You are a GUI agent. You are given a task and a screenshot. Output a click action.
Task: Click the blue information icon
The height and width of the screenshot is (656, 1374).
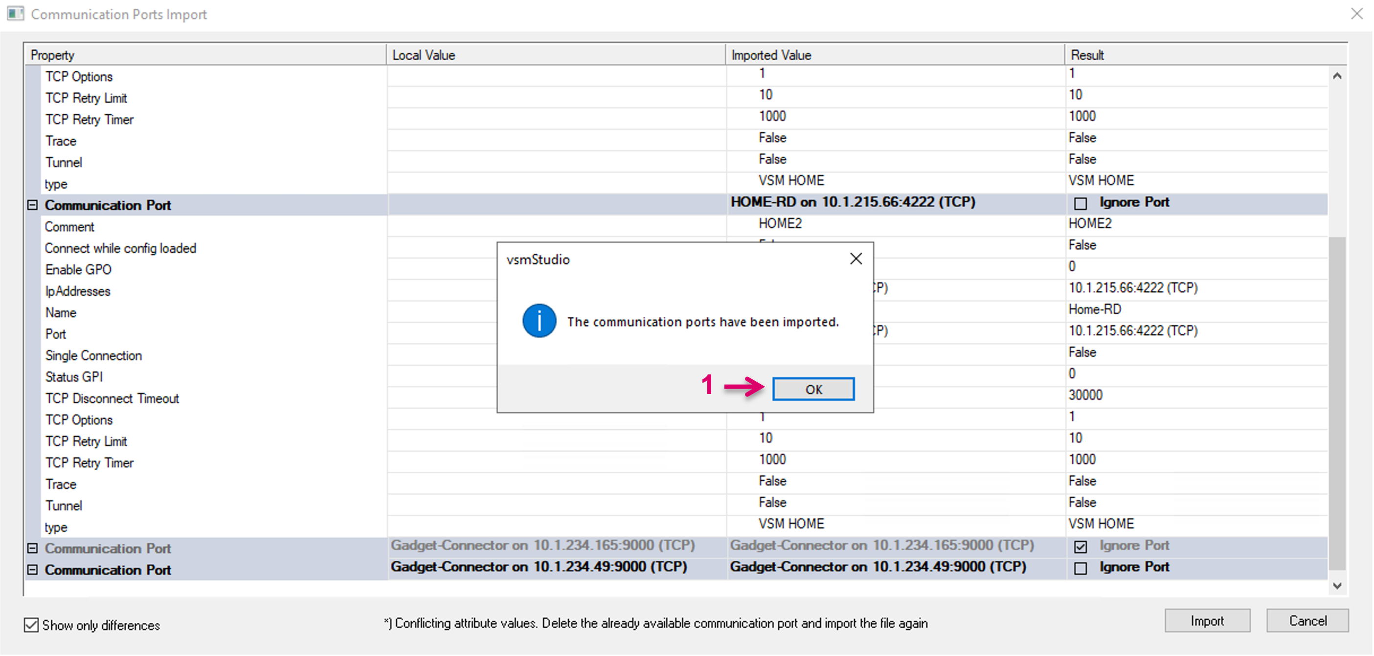[539, 321]
